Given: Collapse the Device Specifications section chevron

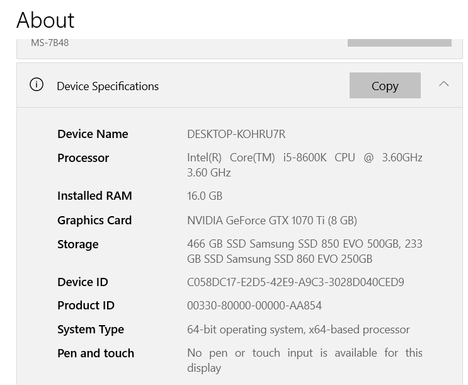Looking at the screenshot, I should (443, 84).
